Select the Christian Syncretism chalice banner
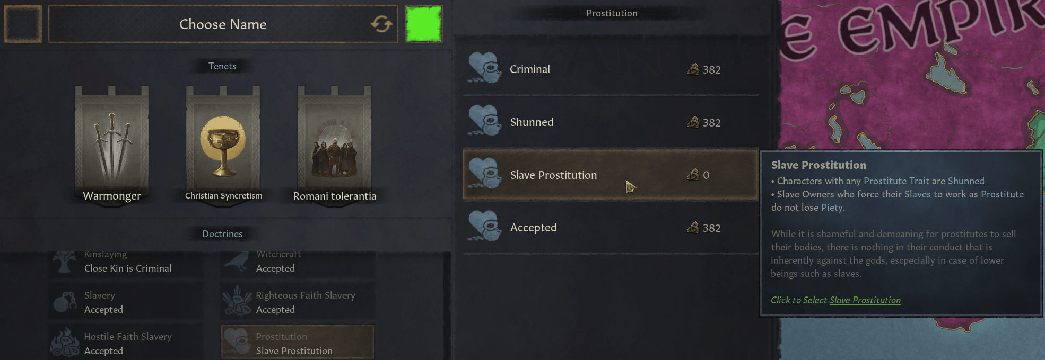1045x360 pixels. (x=223, y=145)
